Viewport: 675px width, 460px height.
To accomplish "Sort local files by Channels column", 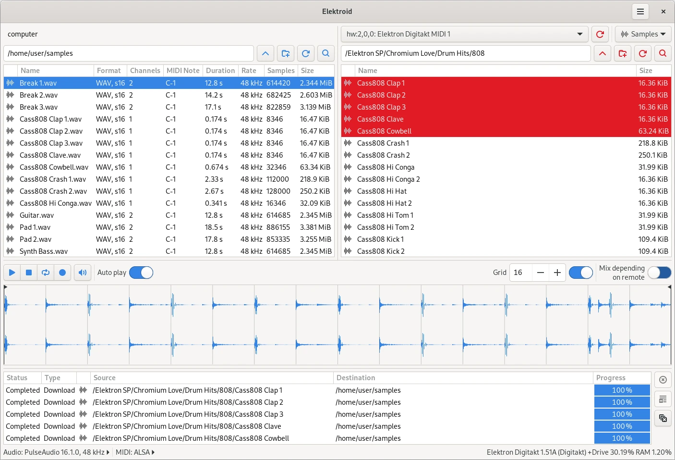I will (145, 71).
